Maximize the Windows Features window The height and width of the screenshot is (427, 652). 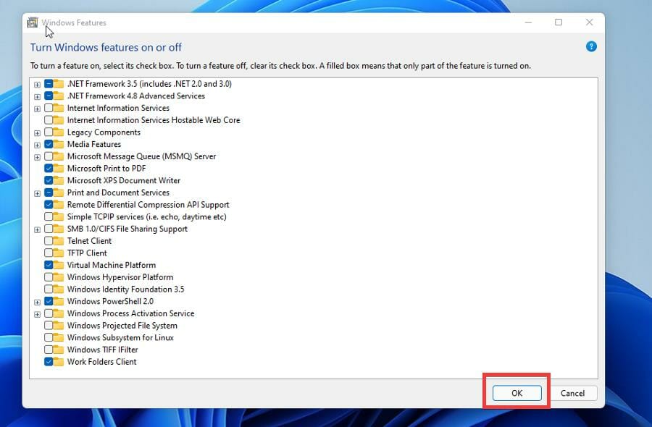[x=559, y=22]
